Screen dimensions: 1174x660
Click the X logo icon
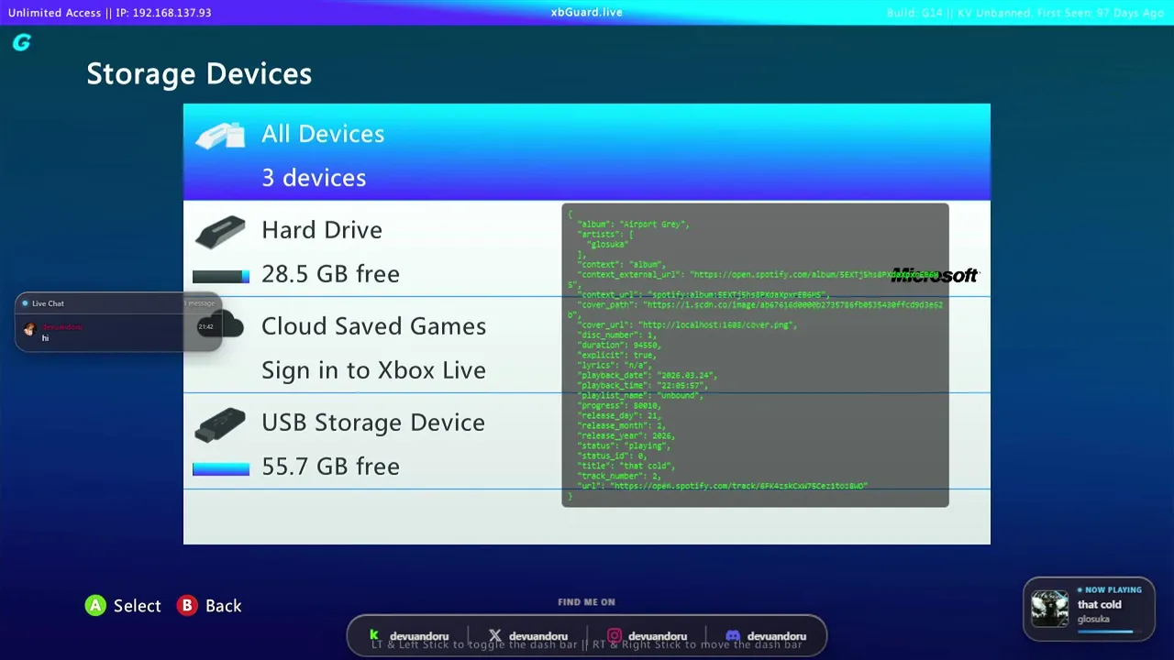point(495,635)
